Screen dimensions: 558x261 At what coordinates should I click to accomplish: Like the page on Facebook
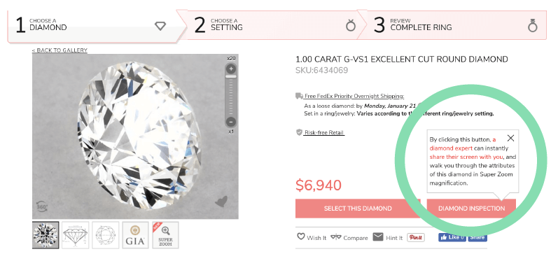pos(452,237)
